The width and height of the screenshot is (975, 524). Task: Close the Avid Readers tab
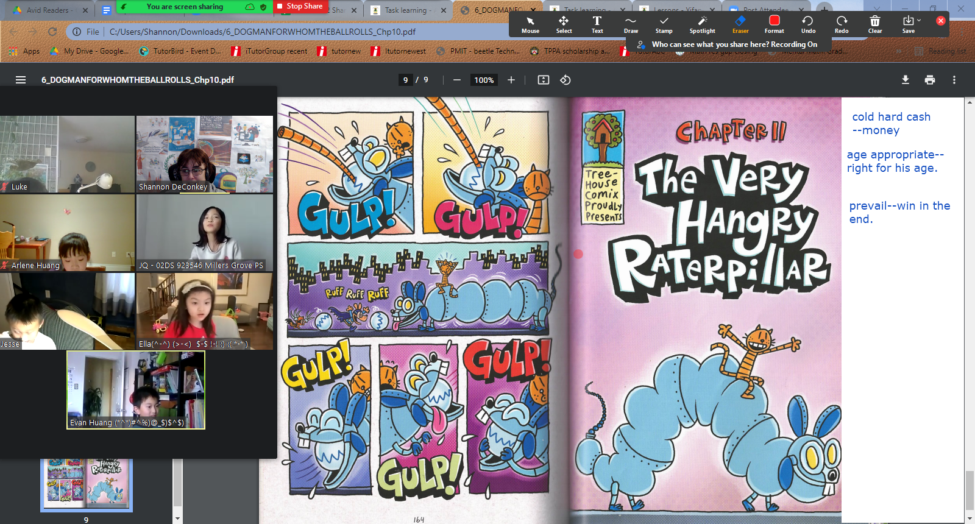click(x=85, y=10)
